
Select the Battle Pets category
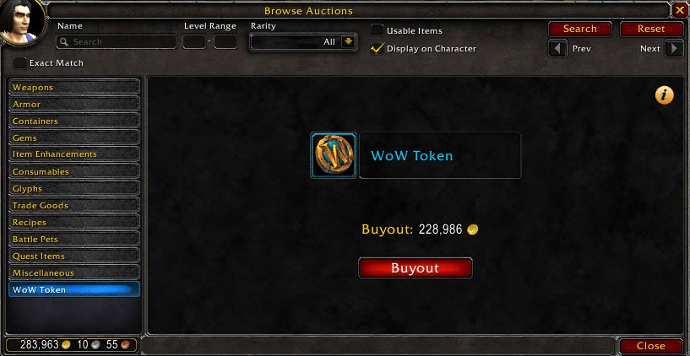[x=74, y=239]
